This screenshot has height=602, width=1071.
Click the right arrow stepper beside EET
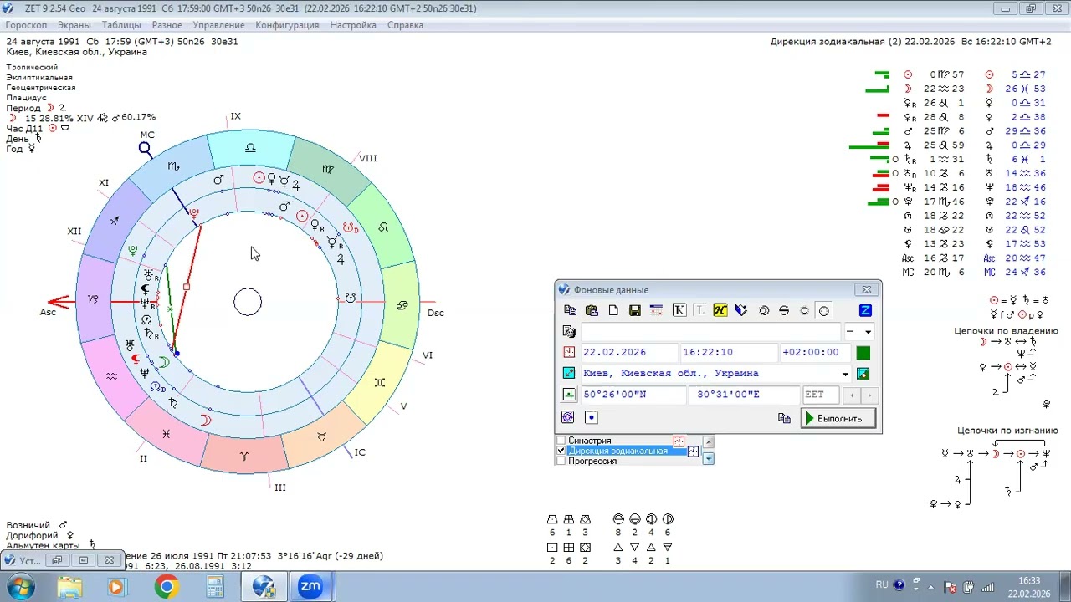click(x=869, y=395)
